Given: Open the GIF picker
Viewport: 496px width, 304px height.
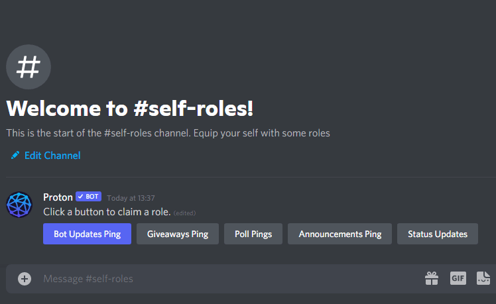Looking at the screenshot, I should [x=458, y=279].
